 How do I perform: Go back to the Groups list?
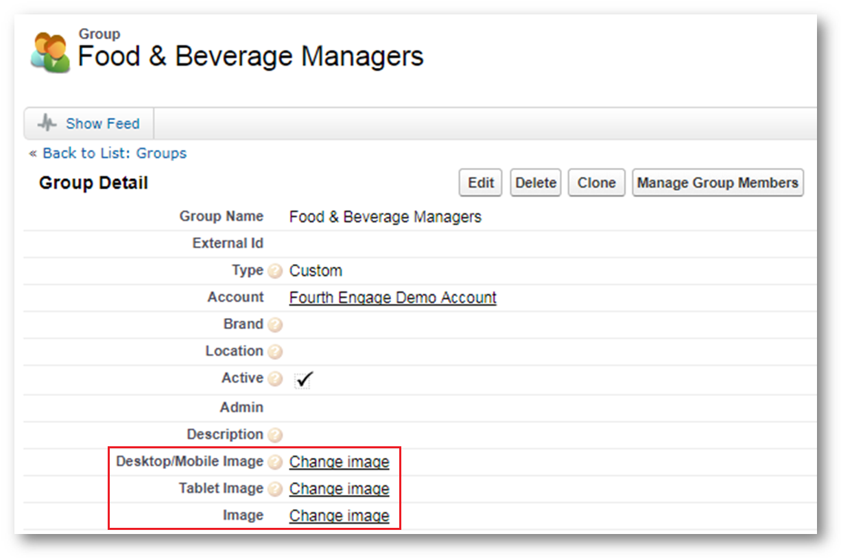pyautogui.click(x=114, y=153)
